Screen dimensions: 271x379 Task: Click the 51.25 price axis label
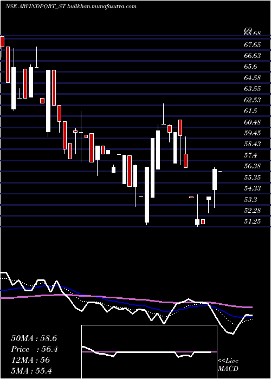253,221
